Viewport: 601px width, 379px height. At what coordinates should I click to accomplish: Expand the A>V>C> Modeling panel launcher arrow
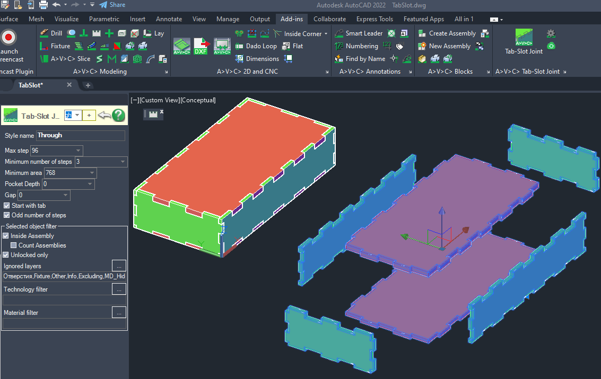coord(167,72)
